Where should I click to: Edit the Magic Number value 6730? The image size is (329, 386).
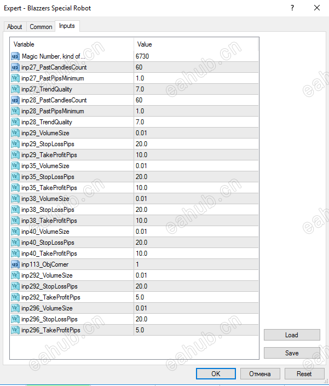click(x=196, y=56)
